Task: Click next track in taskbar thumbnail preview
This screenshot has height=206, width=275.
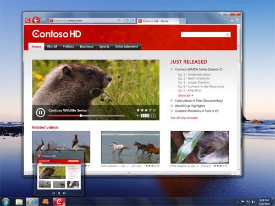Action: pyautogui.click(x=64, y=193)
